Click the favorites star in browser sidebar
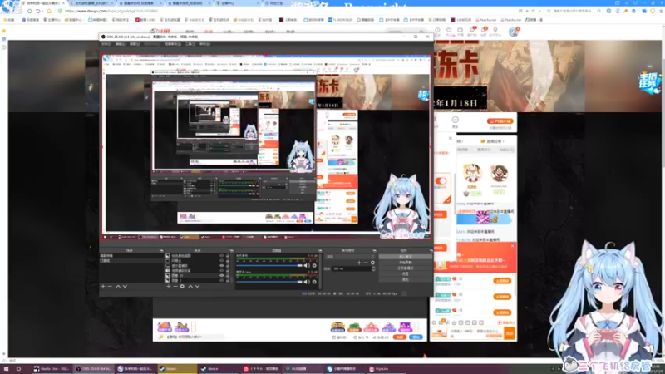Screen dimensions: 665x374 coord(4,31)
